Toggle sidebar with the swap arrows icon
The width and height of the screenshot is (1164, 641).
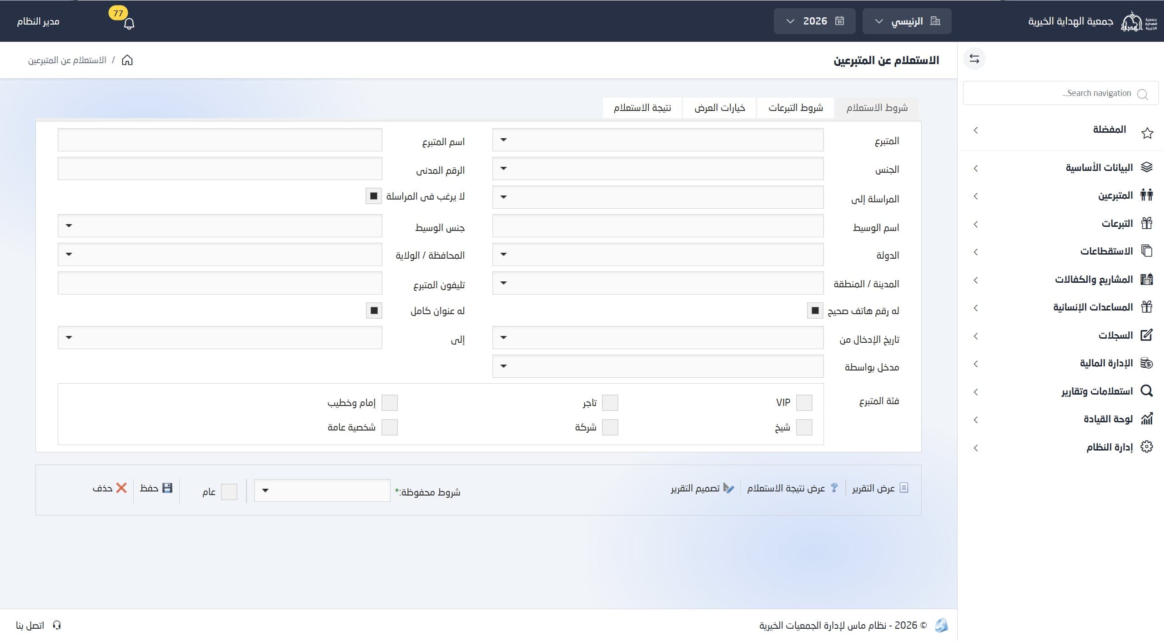(974, 59)
